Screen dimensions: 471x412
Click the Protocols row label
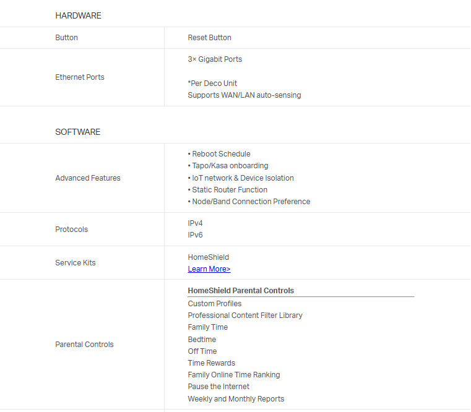pos(72,230)
